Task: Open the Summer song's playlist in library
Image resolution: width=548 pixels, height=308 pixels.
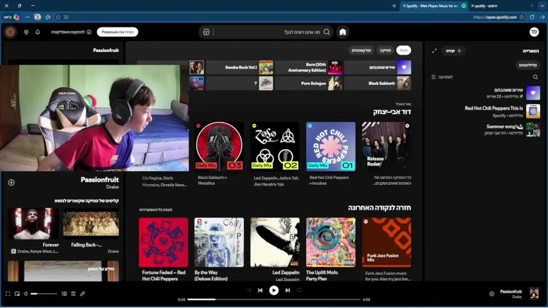Action: pyautogui.click(x=485, y=130)
